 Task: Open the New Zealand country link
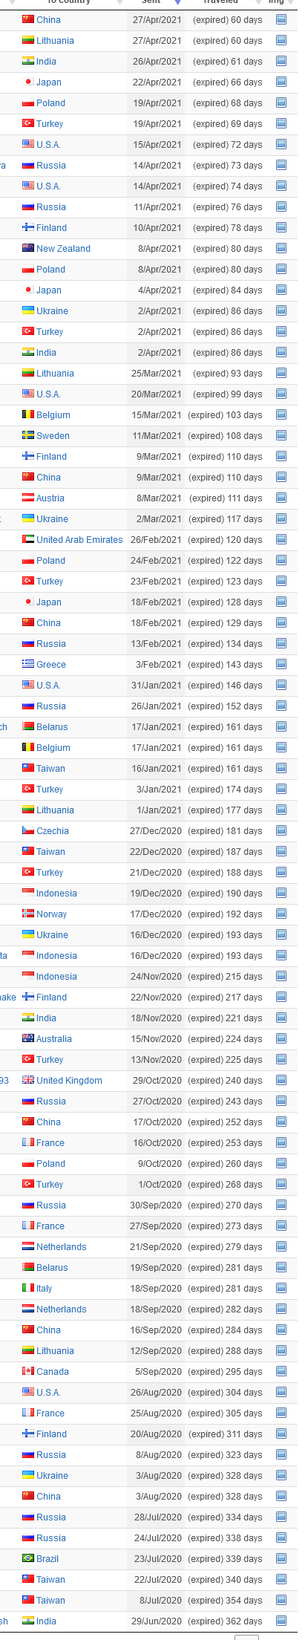point(63,249)
